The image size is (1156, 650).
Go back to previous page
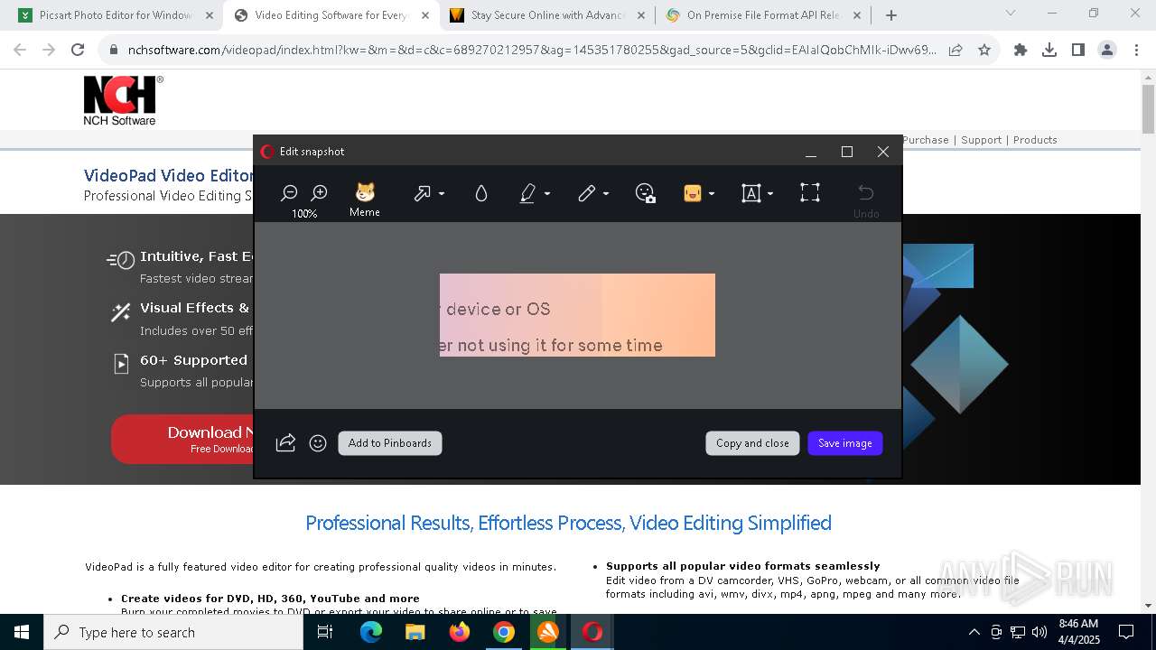[20, 51]
